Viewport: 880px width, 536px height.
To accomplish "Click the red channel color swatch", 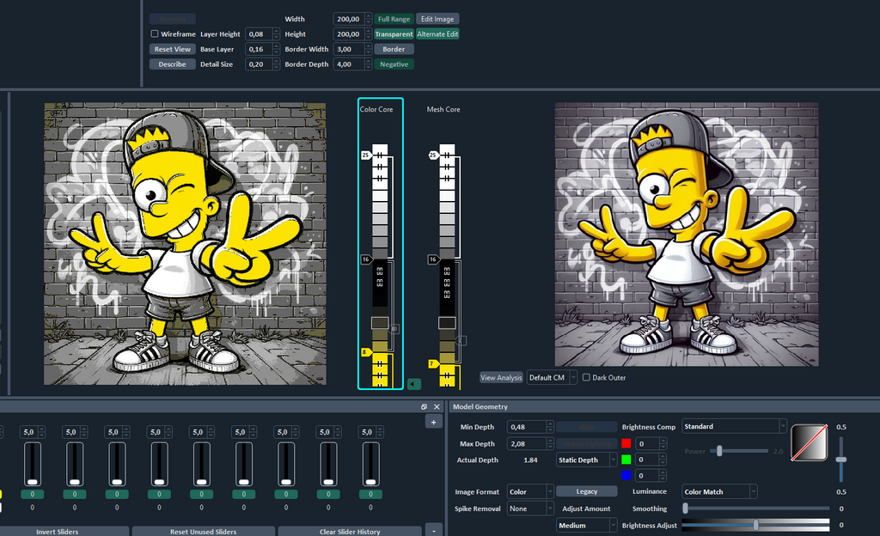I will [626, 443].
